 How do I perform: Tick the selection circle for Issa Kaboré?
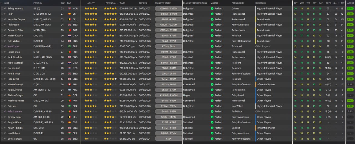click(2, 133)
